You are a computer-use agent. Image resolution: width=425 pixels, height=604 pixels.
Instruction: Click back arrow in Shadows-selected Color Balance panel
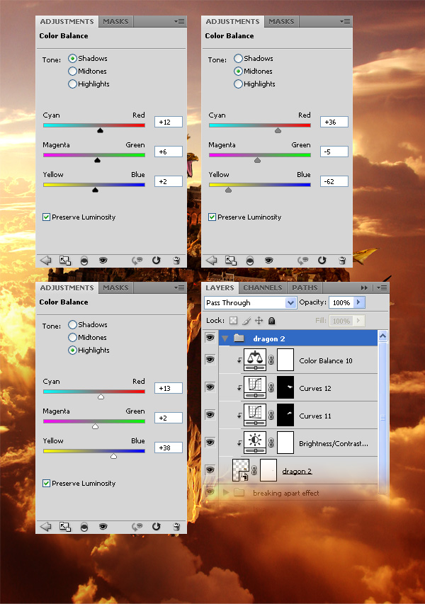(x=46, y=261)
